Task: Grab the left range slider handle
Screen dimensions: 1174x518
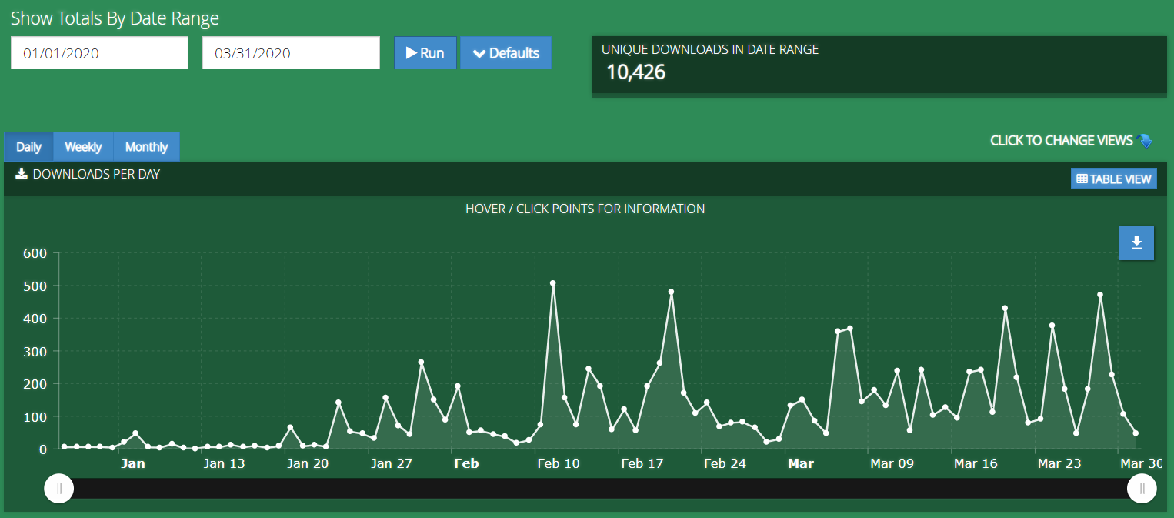Action: coord(59,488)
